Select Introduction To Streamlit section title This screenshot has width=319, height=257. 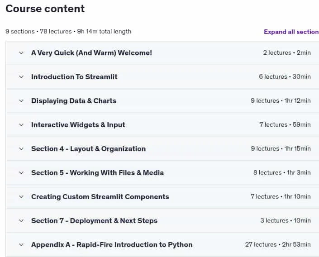74,77
